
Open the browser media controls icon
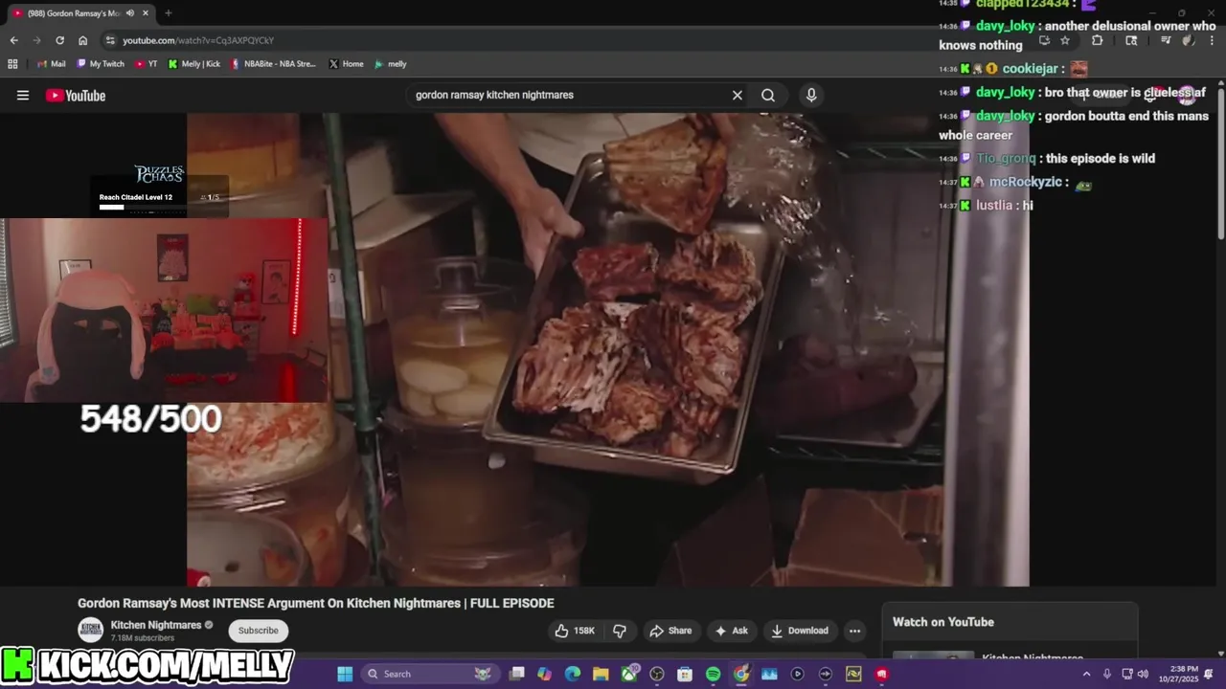[x=1166, y=40]
